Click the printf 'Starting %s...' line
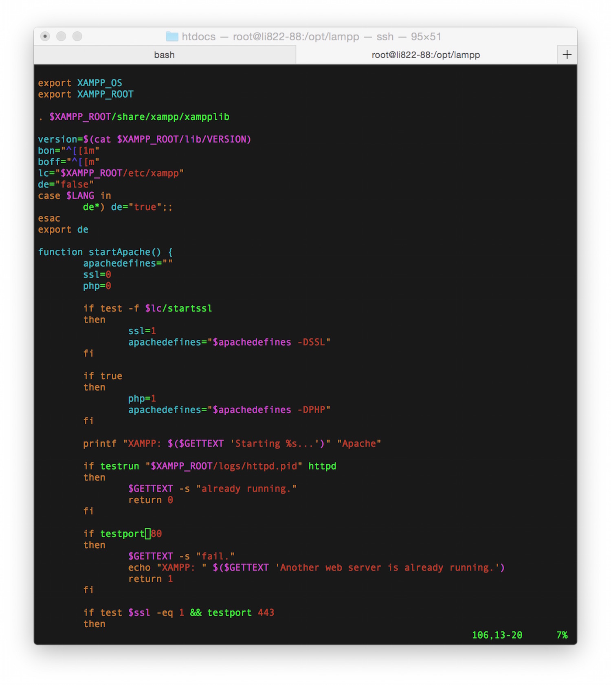This screenshot has height=685, width=611. [x=232, y=444]
